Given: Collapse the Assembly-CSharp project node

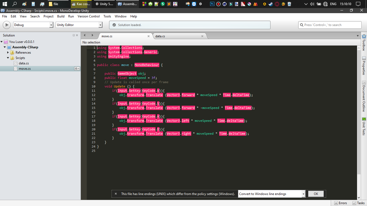Looking at the screenshot, I should [5, 47].
